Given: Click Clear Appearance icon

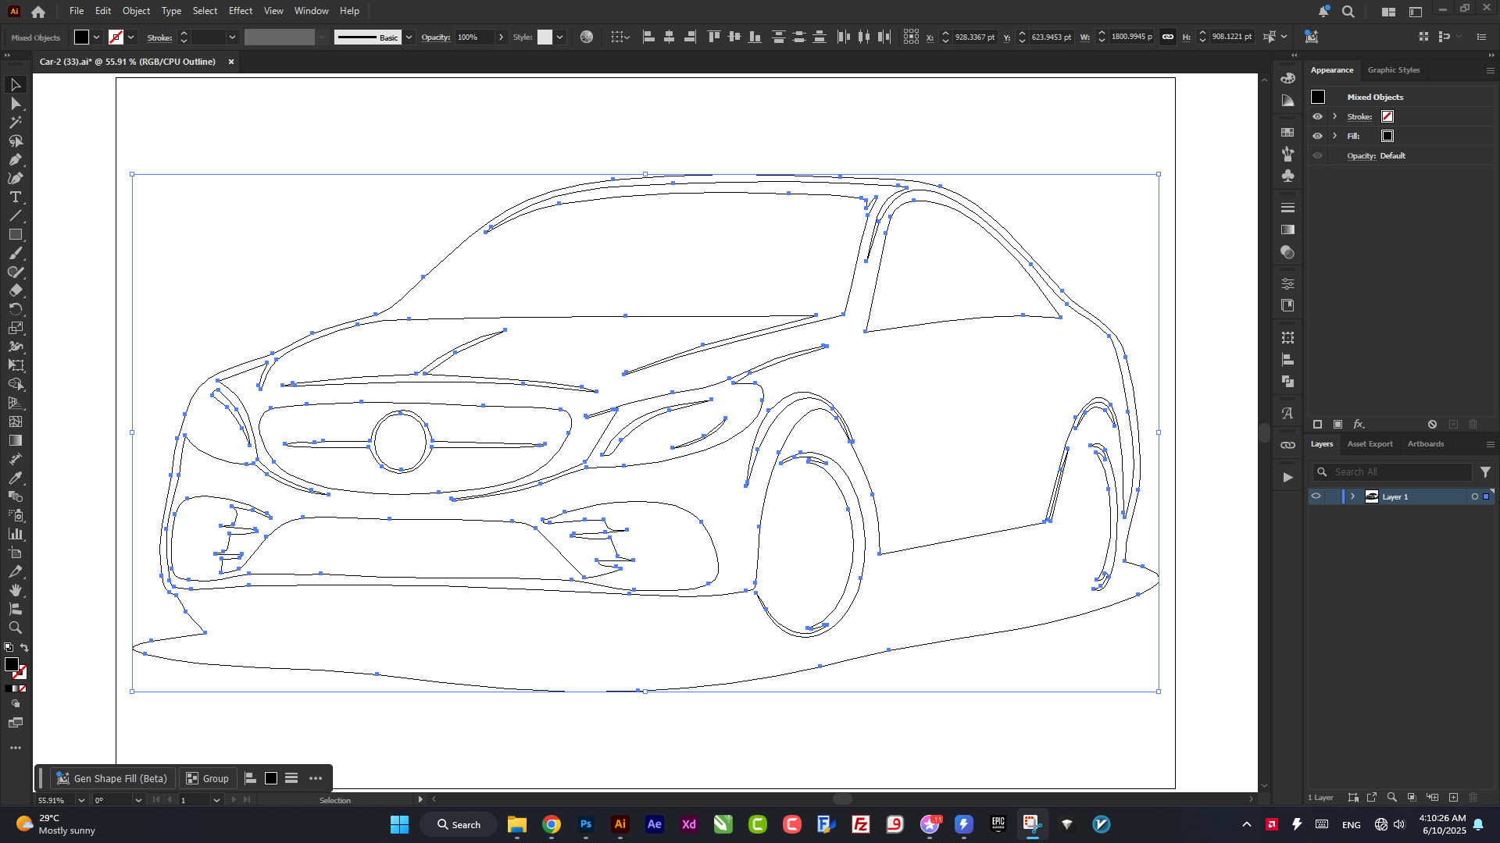Looking at the screenshot, I should [x=1432, y=424].
